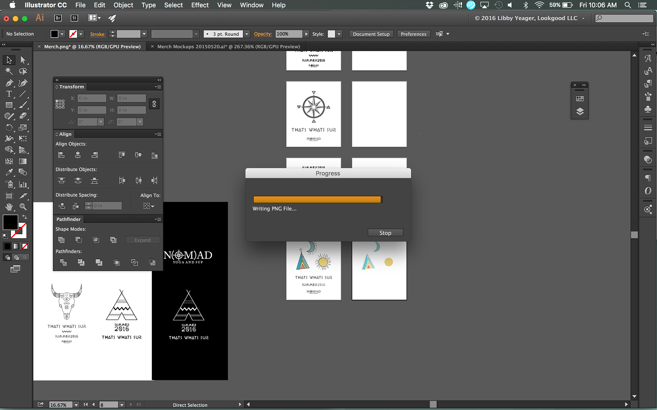Select the Hand tool
The height and width of the screenshot is (410, 657).
9,207
